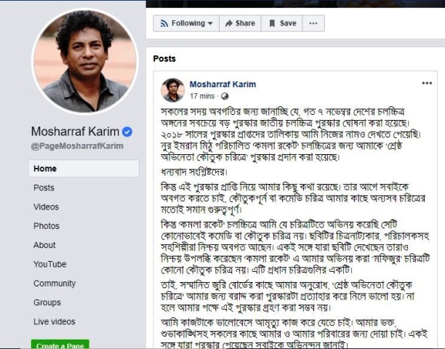445x349 pixels.
Task: Click the blue verified badge beside page name
Action: coord(127,132)
